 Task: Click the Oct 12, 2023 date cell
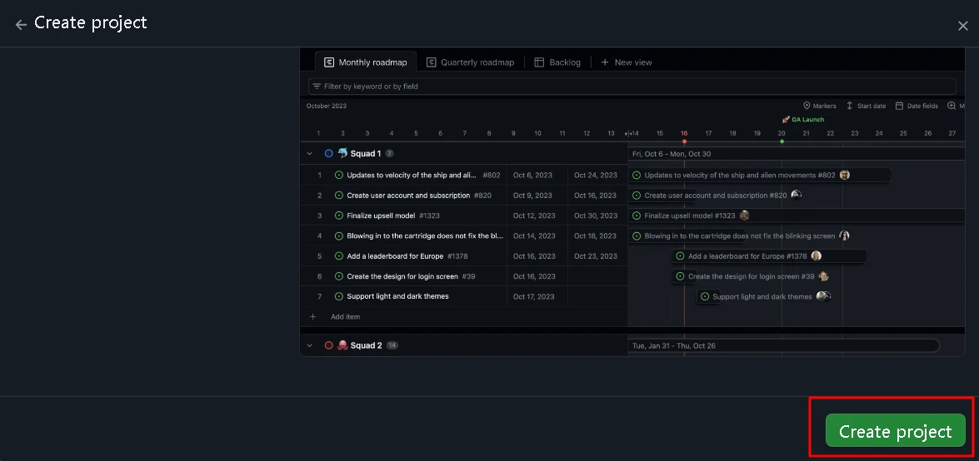[x=537, y=216]
